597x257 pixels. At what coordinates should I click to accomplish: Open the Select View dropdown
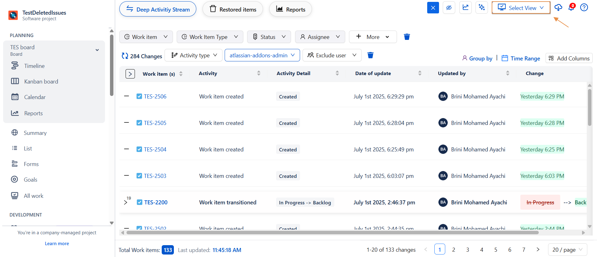pyautogui.click(x=521, y=8)
